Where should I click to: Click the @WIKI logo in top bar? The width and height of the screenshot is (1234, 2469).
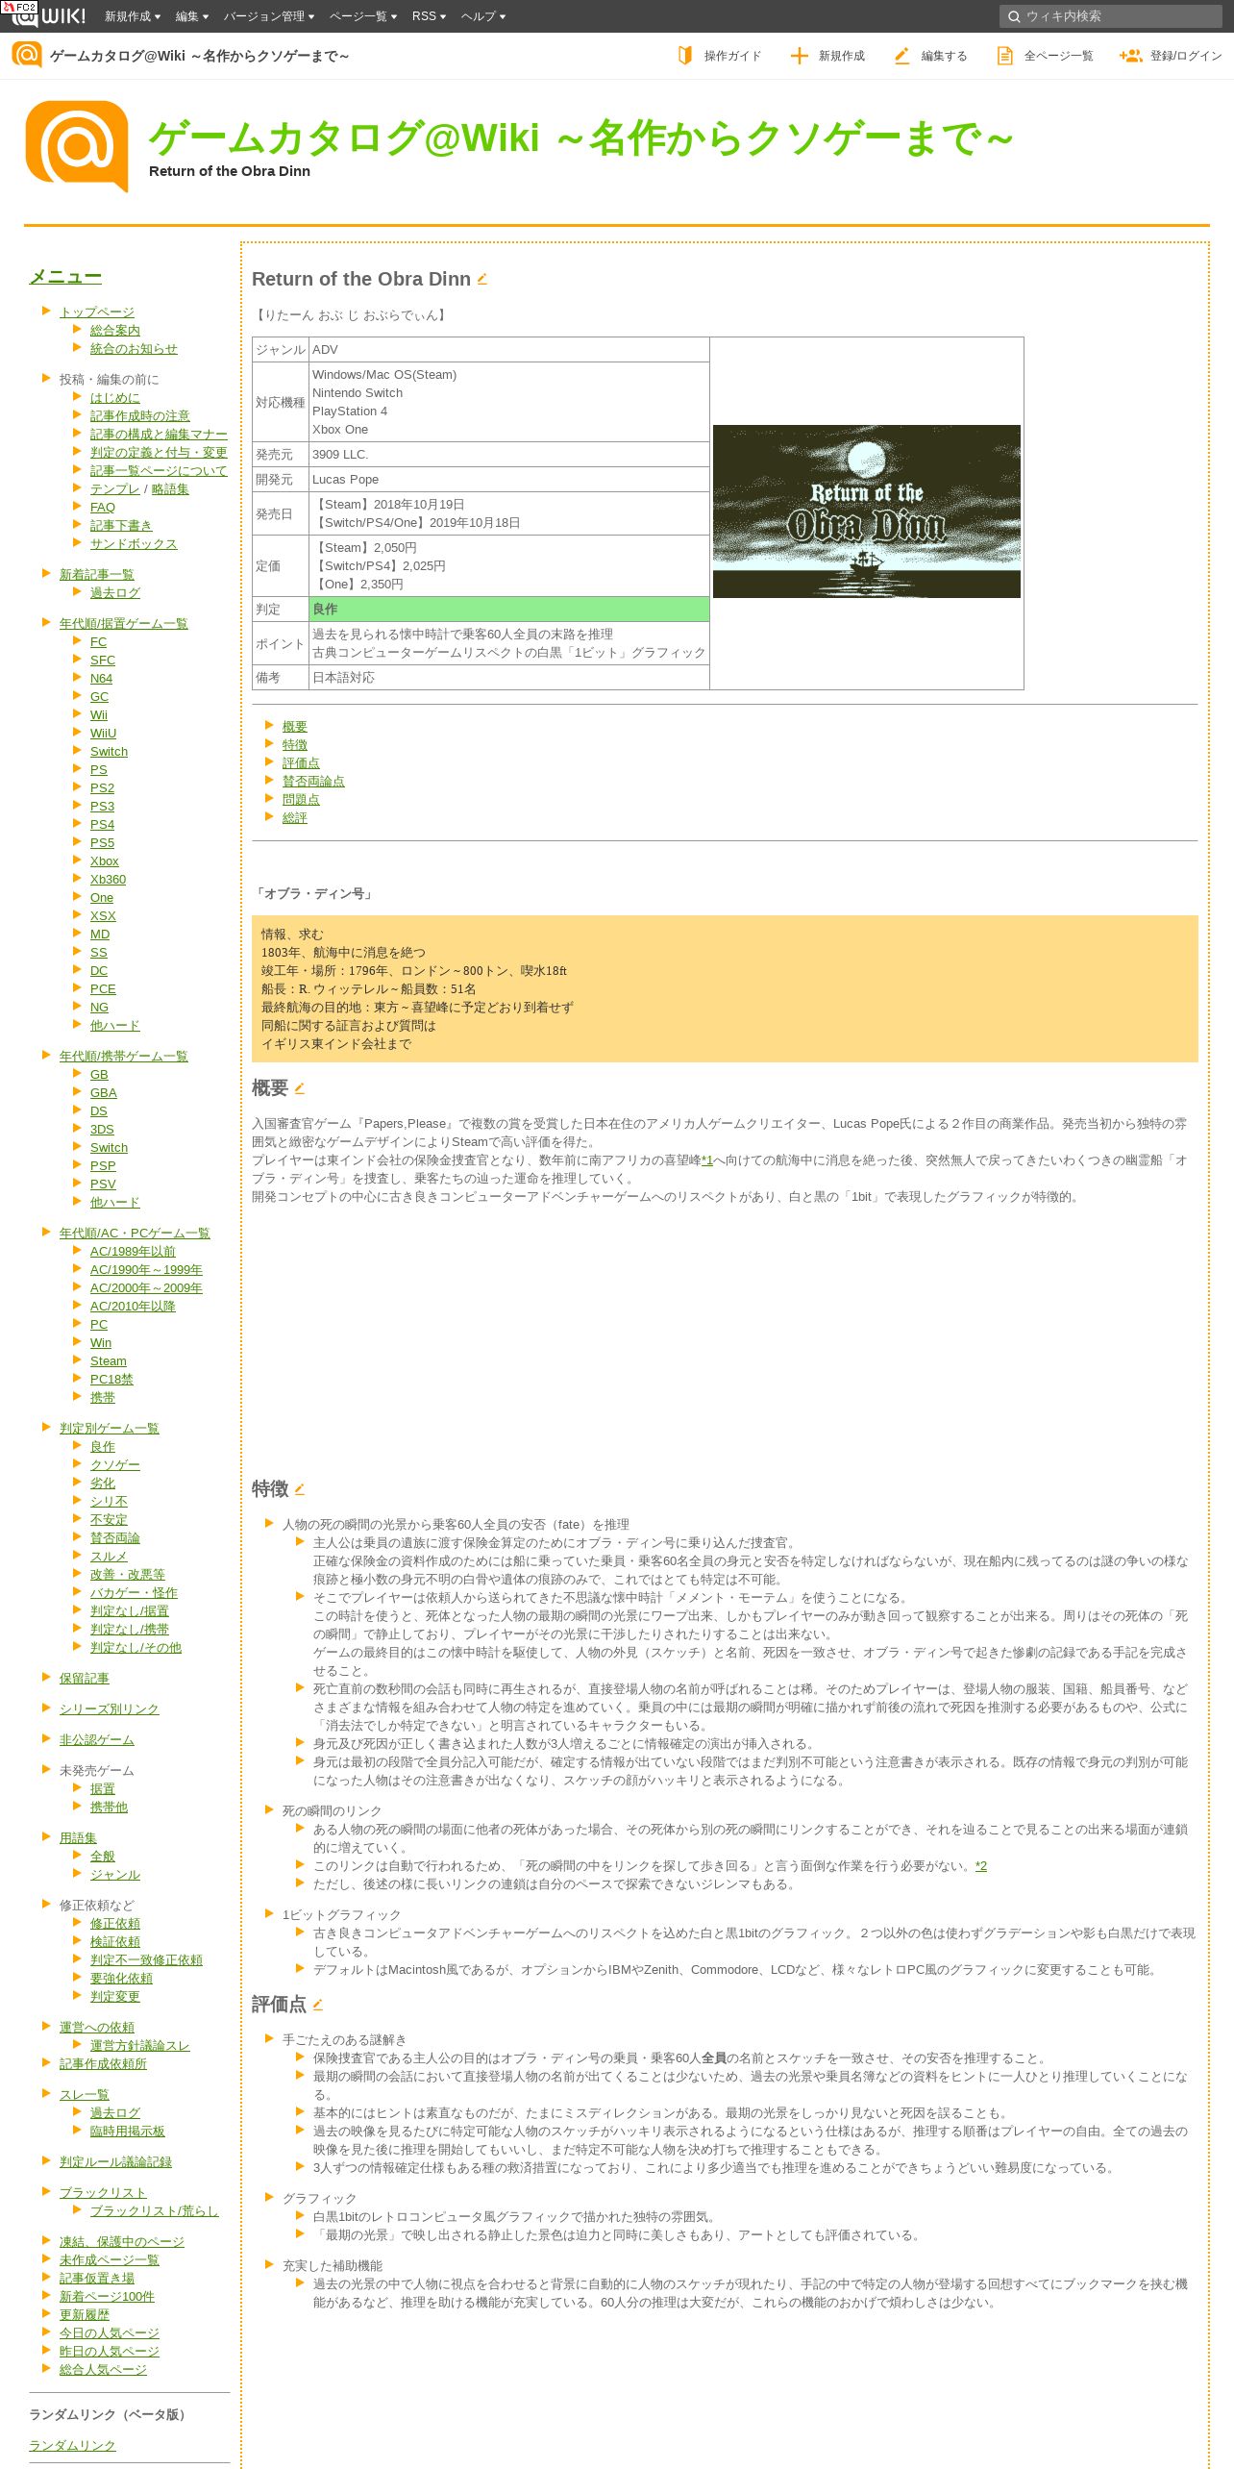[x=48, y=16]
